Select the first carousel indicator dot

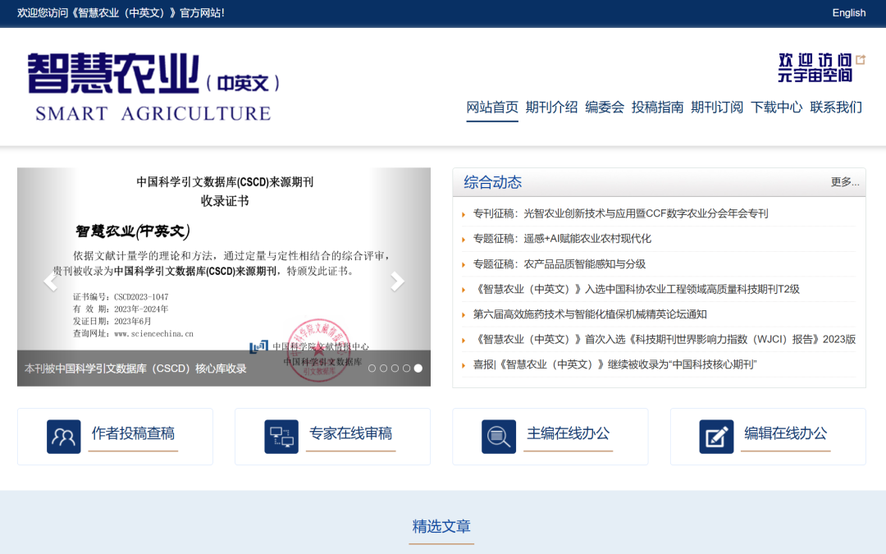pos(372,368)
